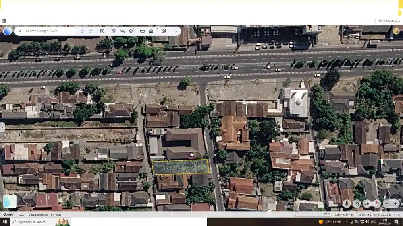Expand the building tool dropdown arrow

pyautogui.click(x=156, y=31)
